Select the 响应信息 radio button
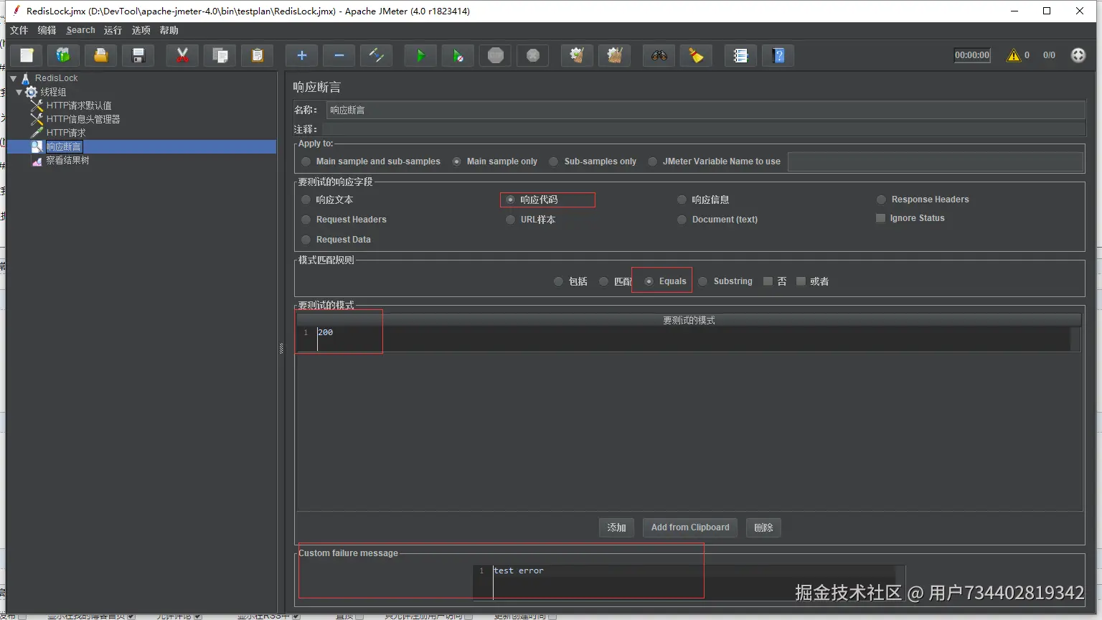This screenshot has width=1102, height=620. (682, 199)
